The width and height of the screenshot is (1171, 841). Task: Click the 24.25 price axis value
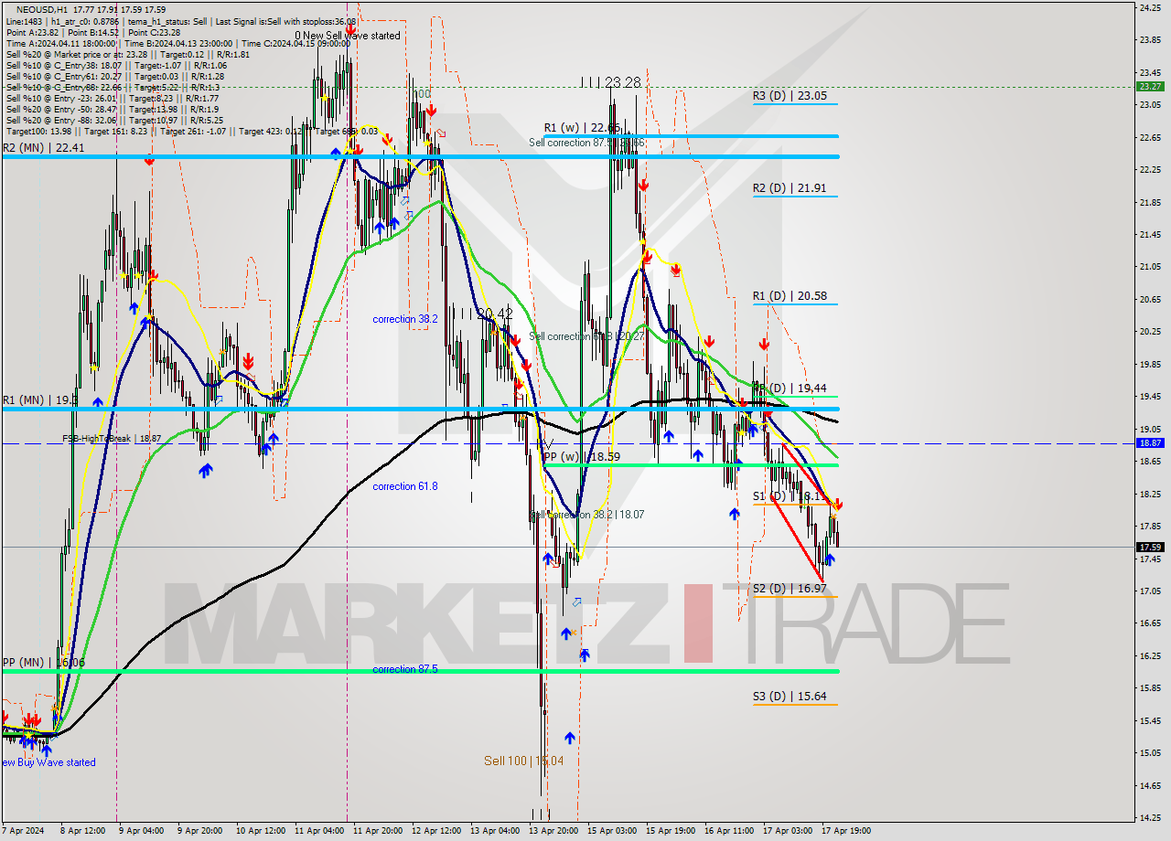[x=1150, y=7]
